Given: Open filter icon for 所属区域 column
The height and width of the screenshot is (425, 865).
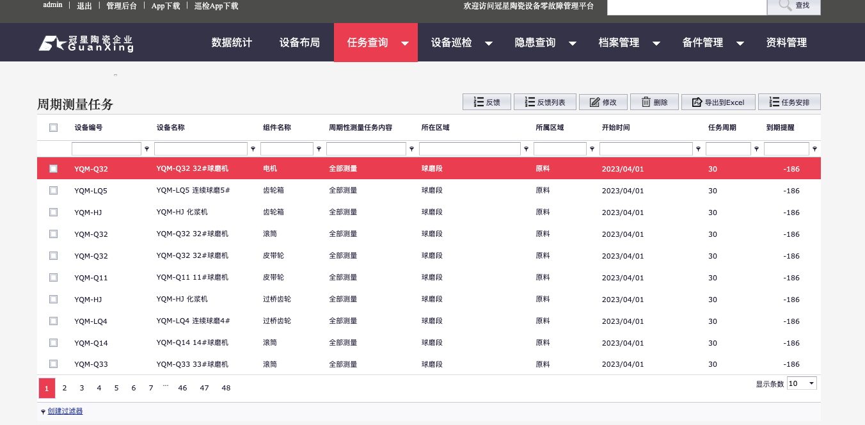Looking at the screenshot, I should pyautogui.click(x=592, y=149).
